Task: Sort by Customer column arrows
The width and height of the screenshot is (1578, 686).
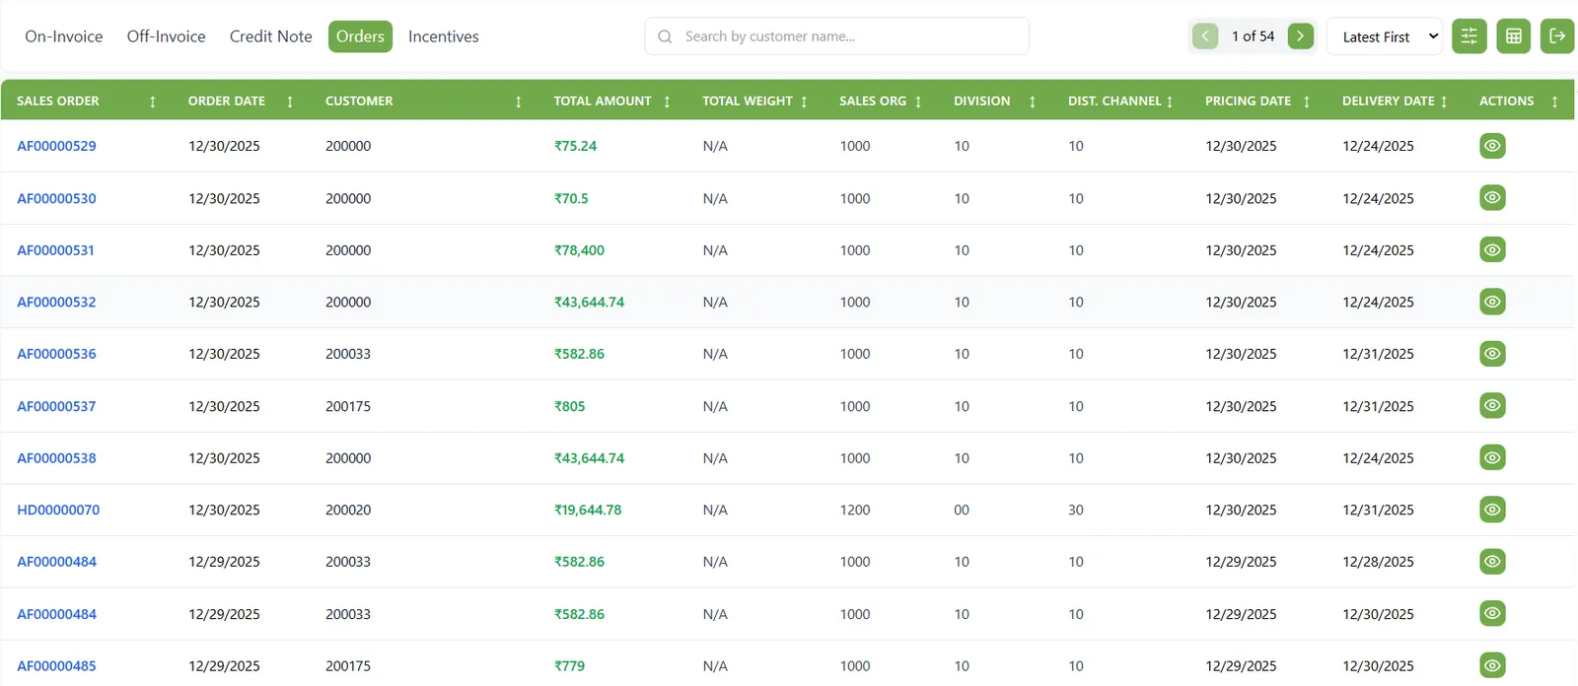Action: pyautogui.click(x=519, y=102)
